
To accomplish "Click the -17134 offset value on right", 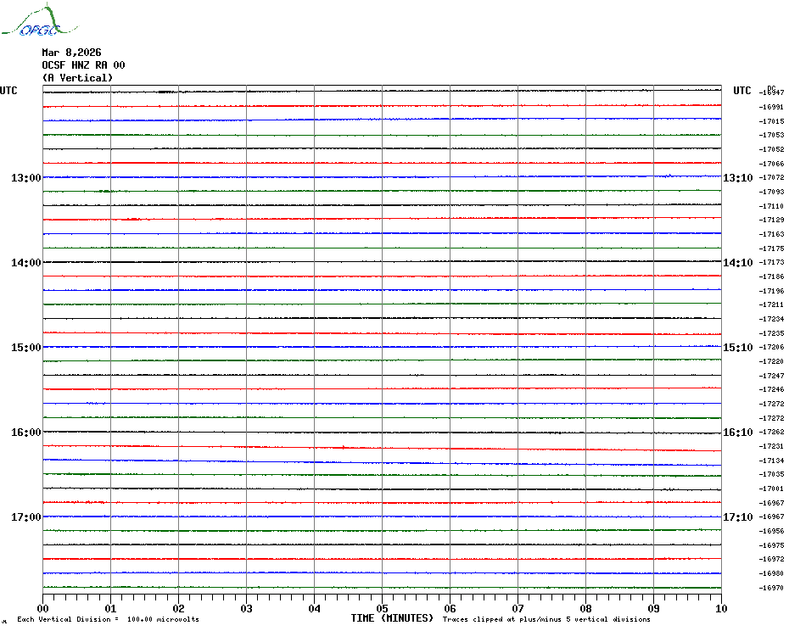I will 771,461.
